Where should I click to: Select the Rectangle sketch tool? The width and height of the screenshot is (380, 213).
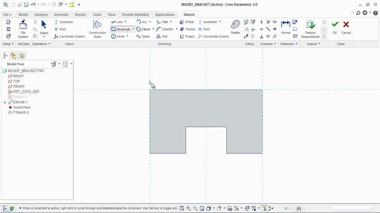(x=121, y=29)
